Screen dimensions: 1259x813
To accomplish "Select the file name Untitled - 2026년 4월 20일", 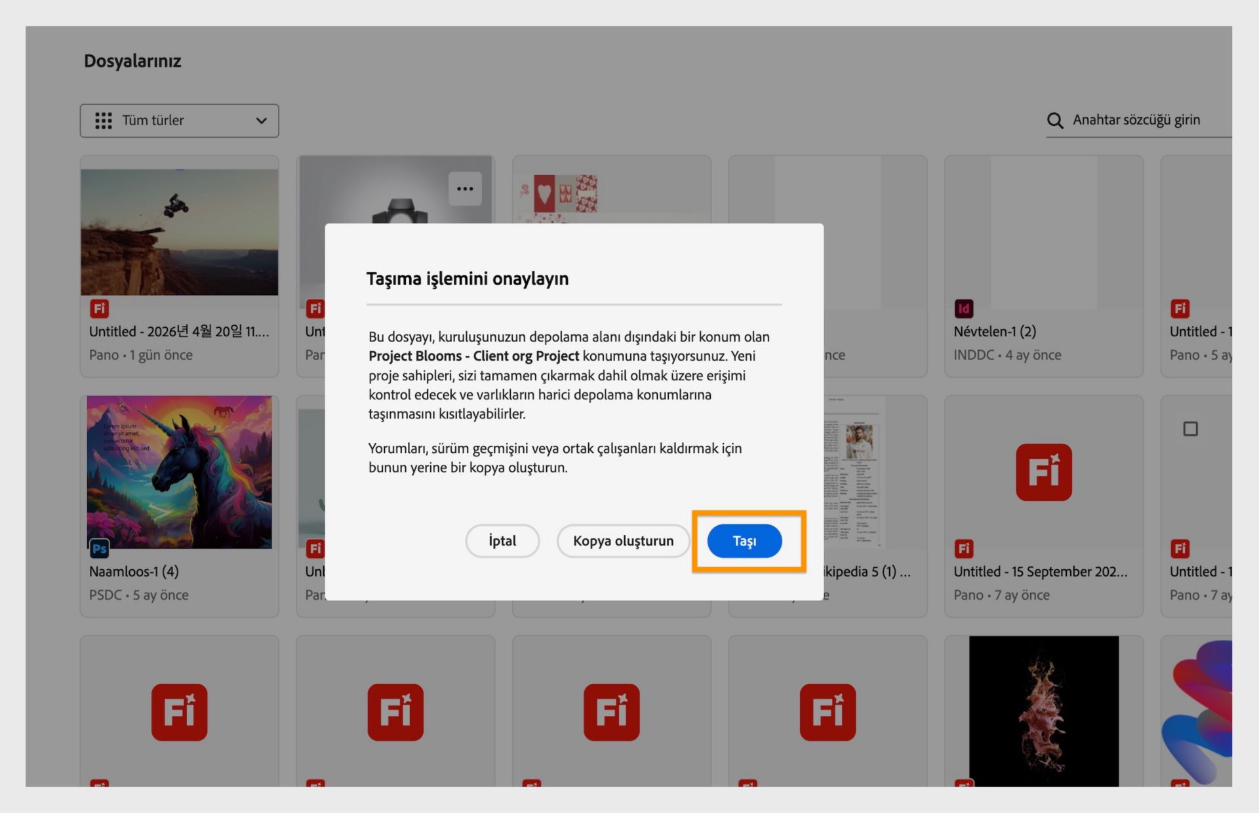I will [x=179, y=332].
